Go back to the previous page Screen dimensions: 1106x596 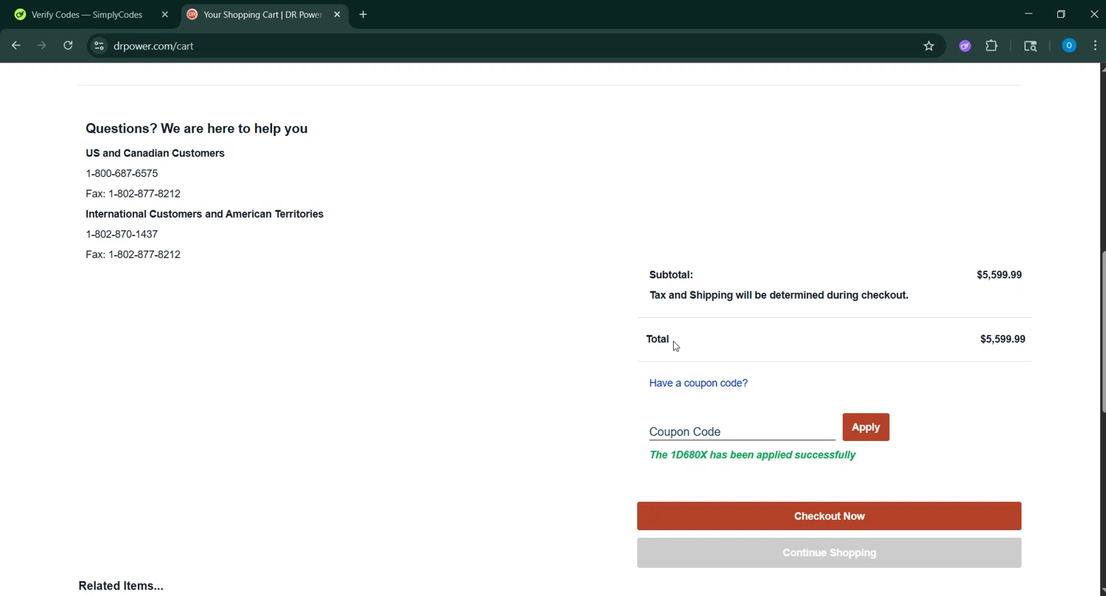coord(15,46)
